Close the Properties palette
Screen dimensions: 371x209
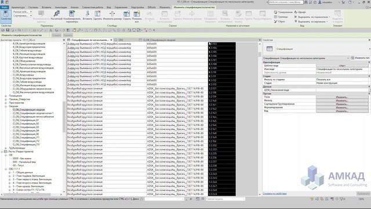[x=369, y=40]
